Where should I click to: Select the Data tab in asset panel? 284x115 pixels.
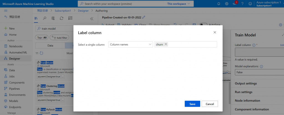click(50, 45)
